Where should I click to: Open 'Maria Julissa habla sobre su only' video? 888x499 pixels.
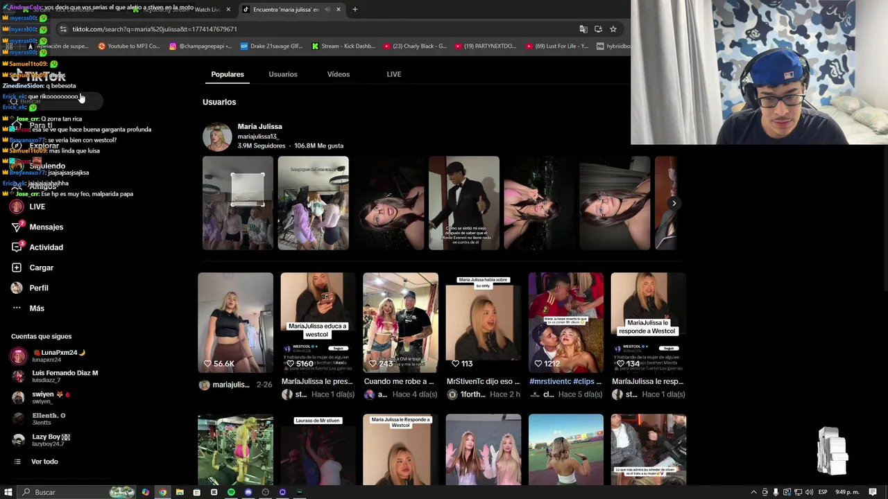[483, 322]
